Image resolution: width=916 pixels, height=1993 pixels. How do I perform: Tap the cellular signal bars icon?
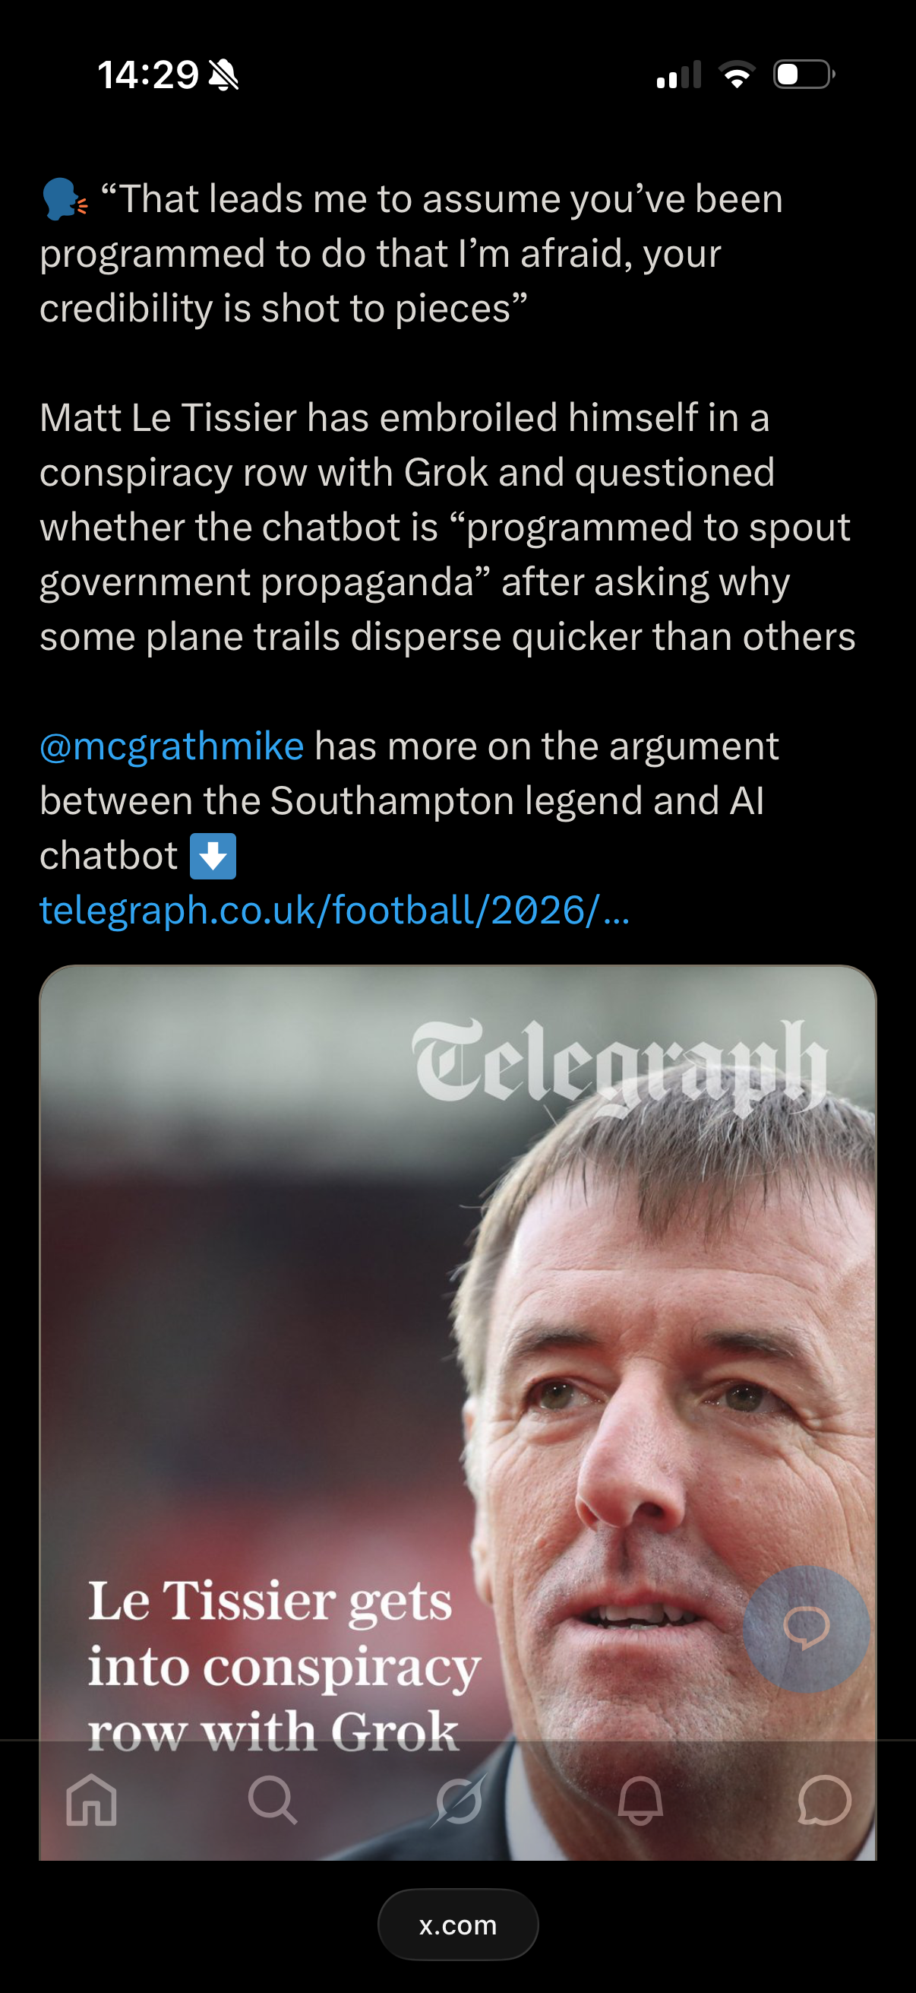coord(679,75)
